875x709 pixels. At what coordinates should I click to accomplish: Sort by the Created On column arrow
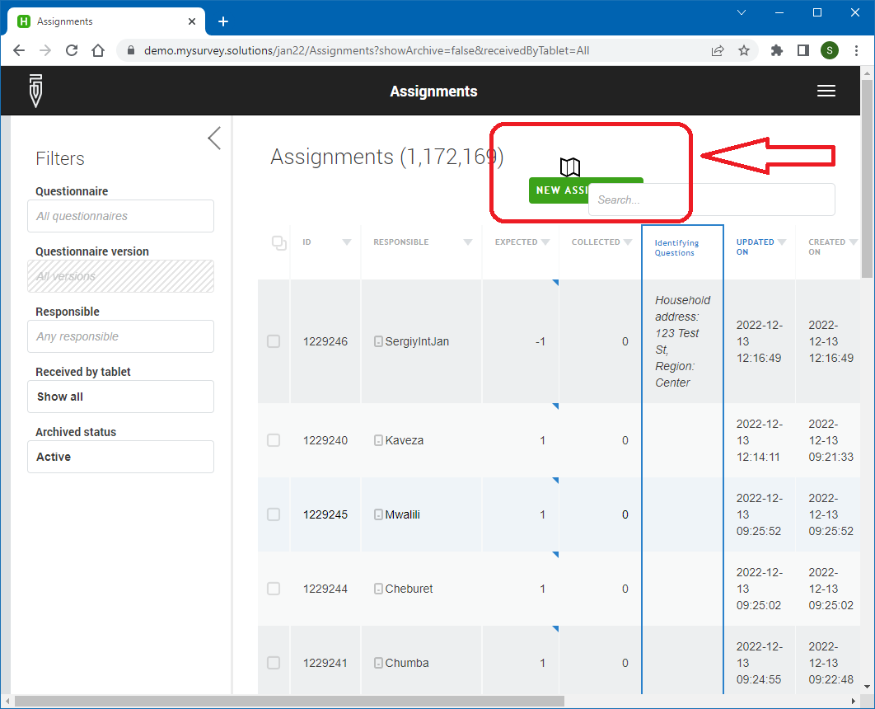pyautogui.click(x=854, y=242)
